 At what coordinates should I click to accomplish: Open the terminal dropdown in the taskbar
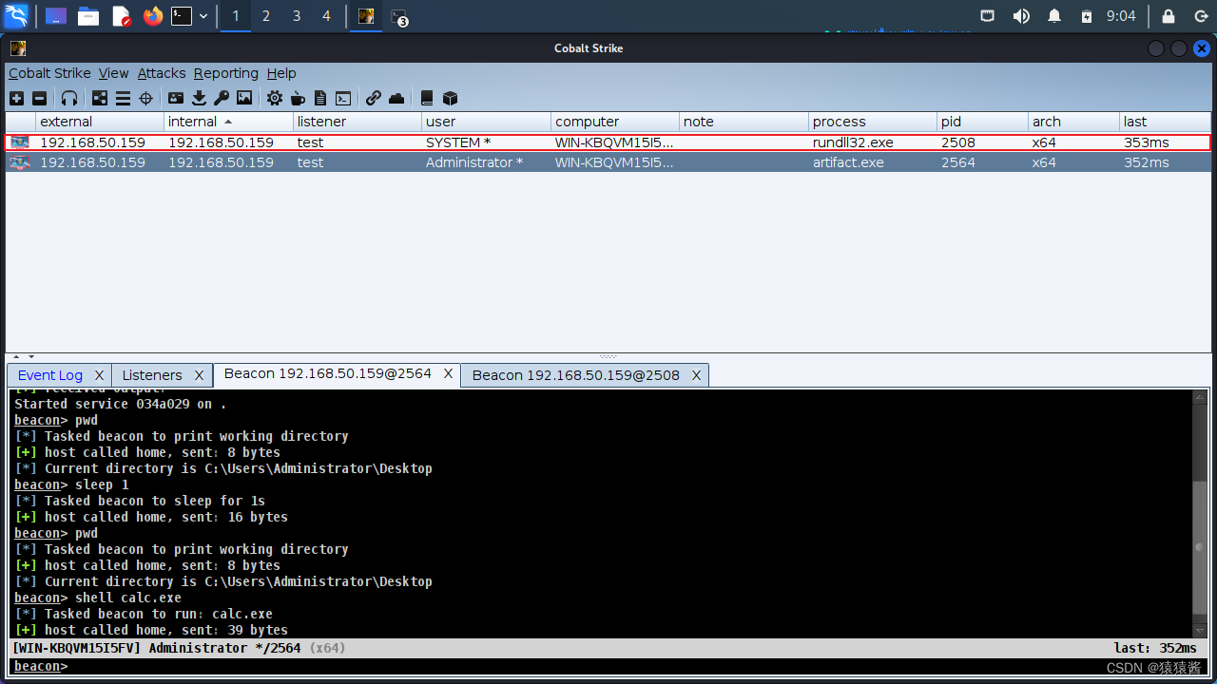tap(202, 16)
